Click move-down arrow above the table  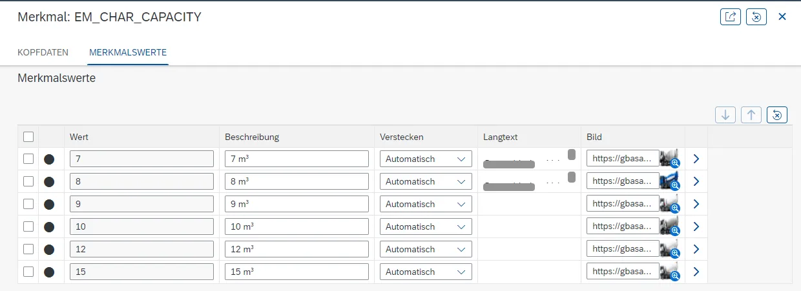[725, 115]
